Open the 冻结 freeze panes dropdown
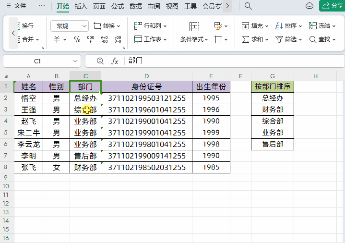 coord(322,26)
